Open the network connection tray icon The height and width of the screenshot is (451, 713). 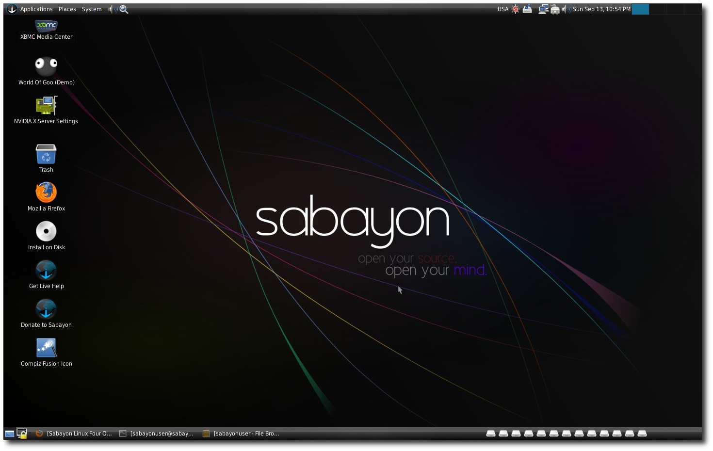point(544,9)
